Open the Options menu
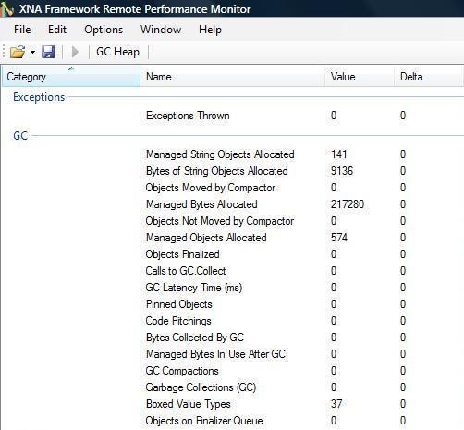The image size is (464, 430). [104, 30]
